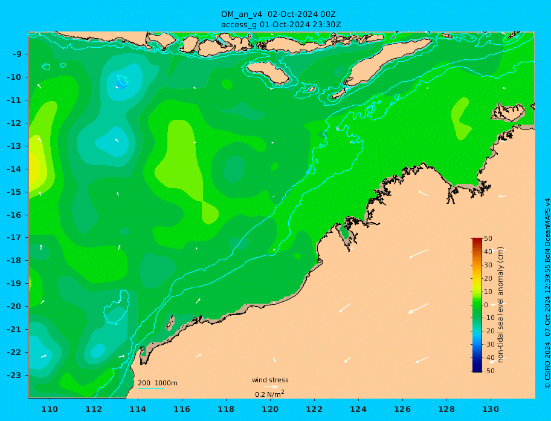Click the colorbar title 'non-tidal sea level anomaly (cm)'
Image resolution: width=551 pixels, height=421 pixels.
tap(500, 305)
